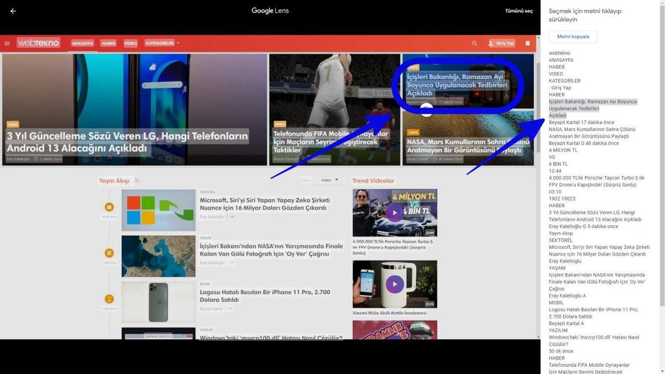Click the iPhone 11 Pro article thumbnail
Viewport: 665px width, 374px height.
(x=158, y=302)
